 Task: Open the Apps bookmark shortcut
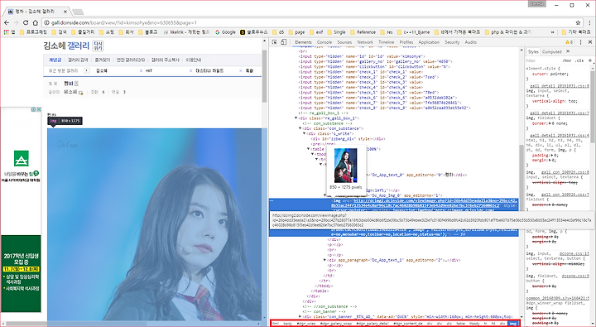[9, 32]
